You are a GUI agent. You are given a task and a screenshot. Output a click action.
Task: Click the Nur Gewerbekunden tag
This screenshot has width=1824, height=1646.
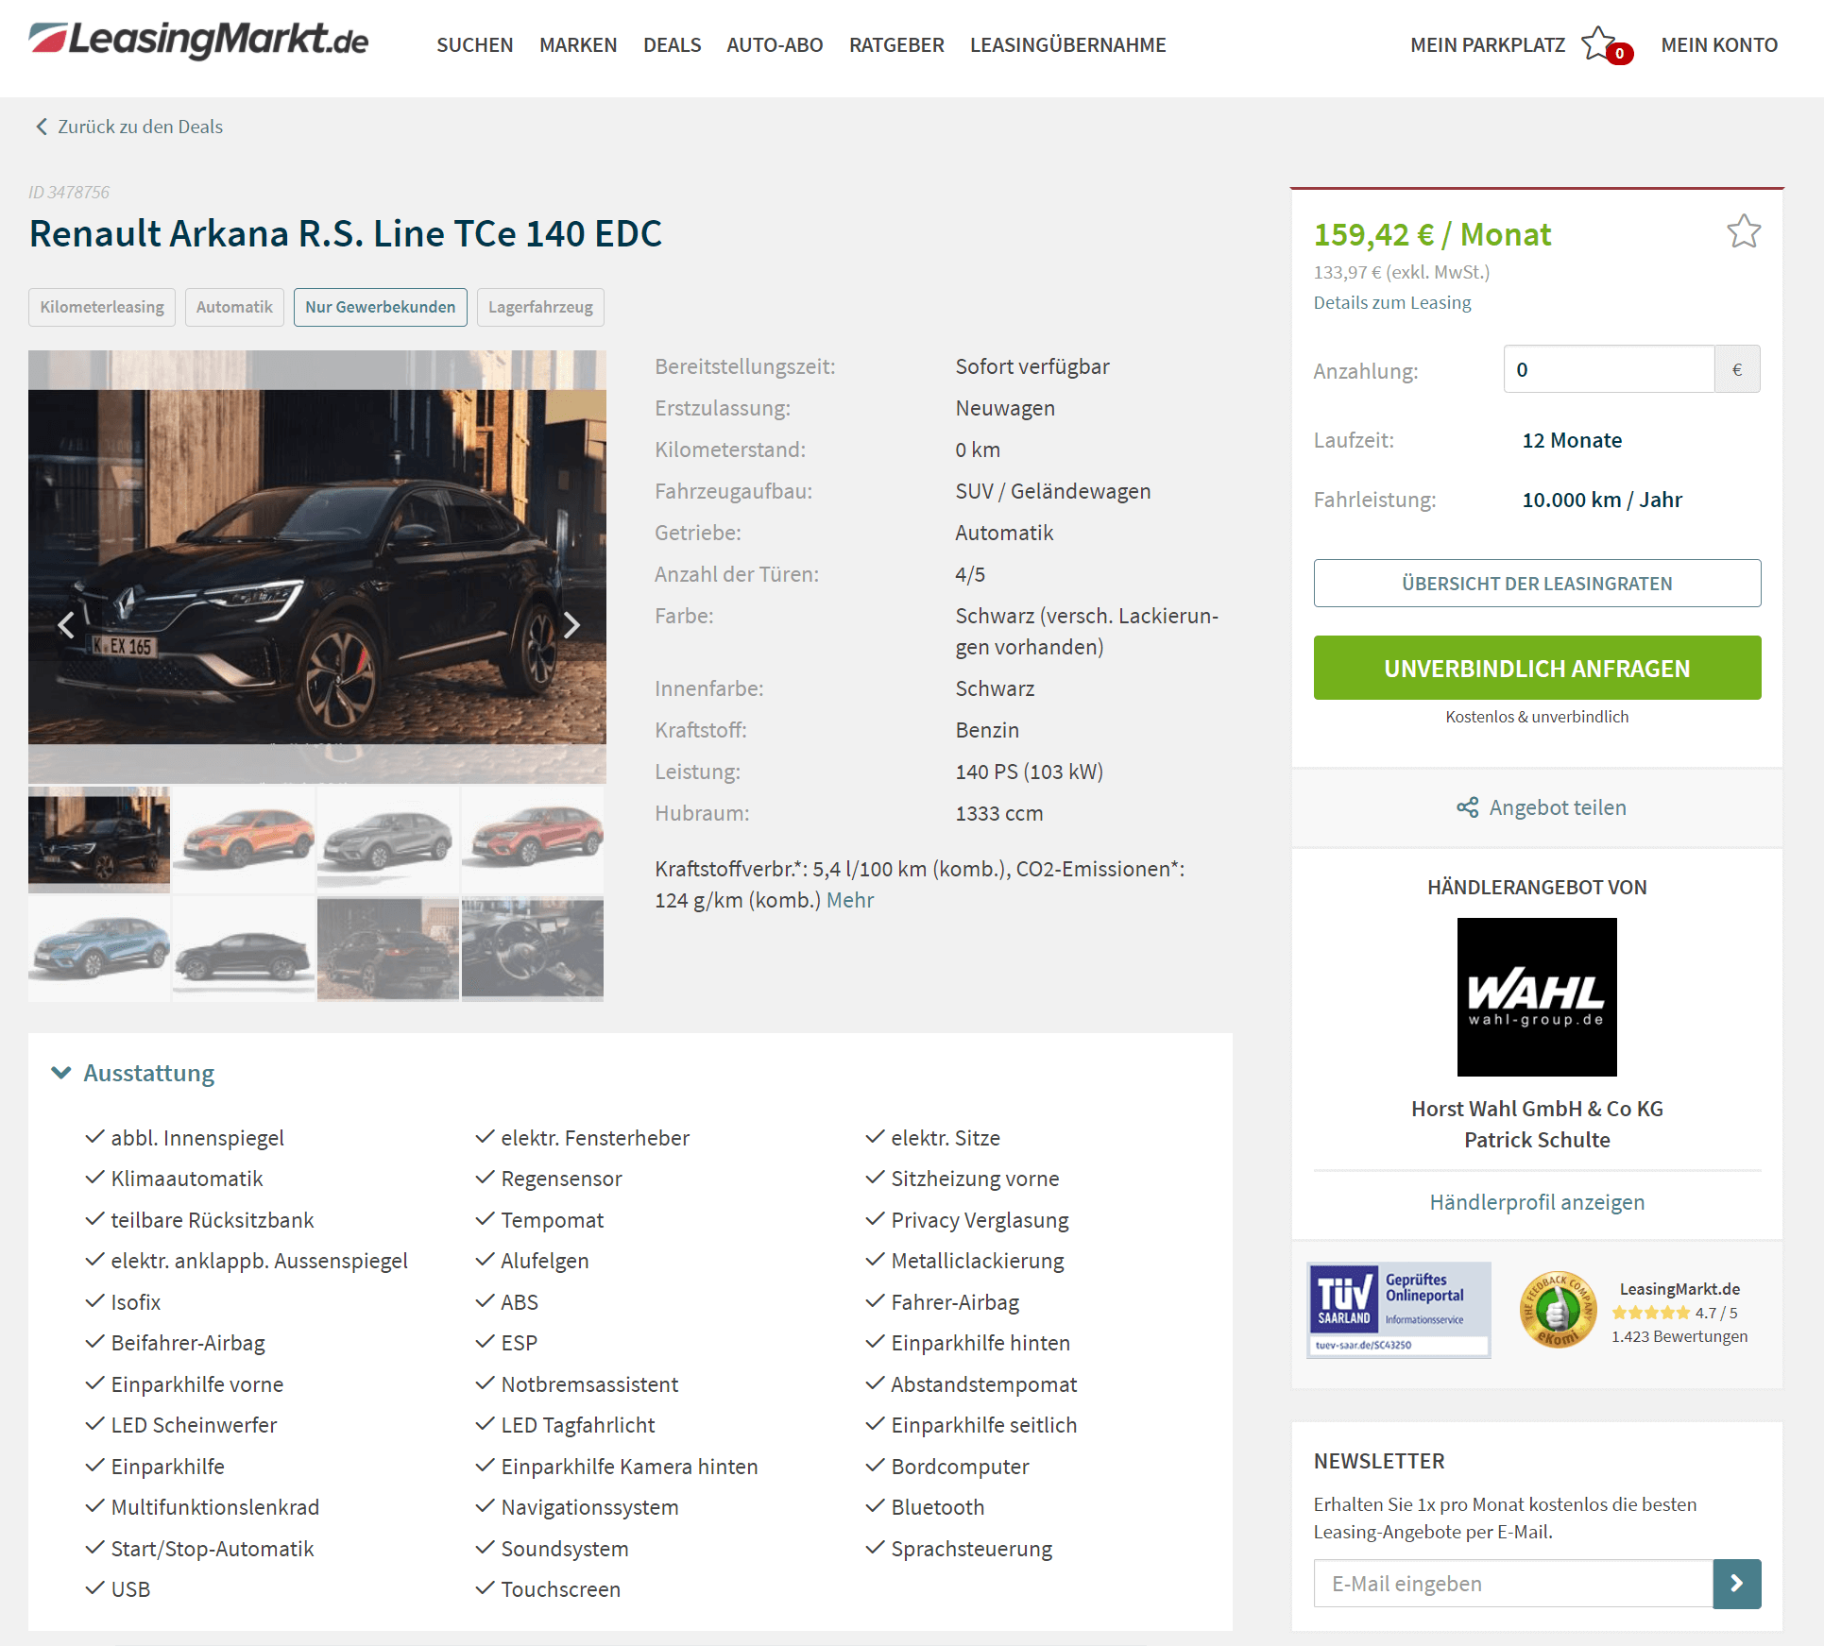380,307
